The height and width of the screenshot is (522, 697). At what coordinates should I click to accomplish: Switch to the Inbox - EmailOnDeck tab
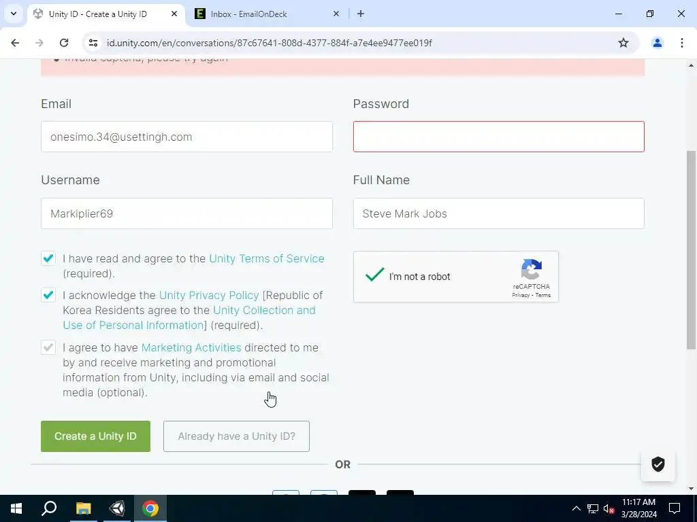(x=267, y=14)
